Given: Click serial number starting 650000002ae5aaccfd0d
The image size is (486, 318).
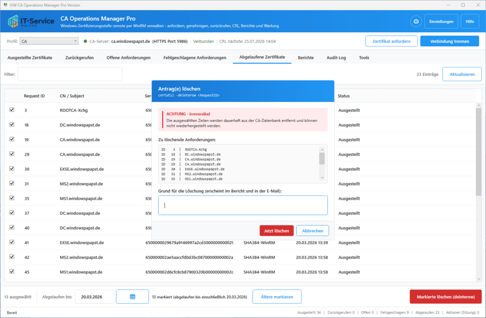Looking at the screenshot, I should point(189,257).
